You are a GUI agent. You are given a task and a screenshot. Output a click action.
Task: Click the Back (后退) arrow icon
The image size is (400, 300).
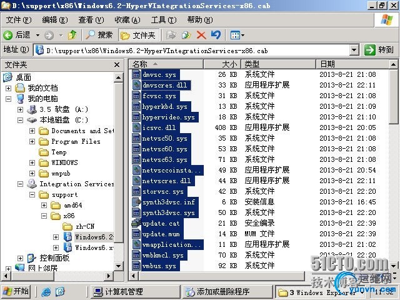point(8,35)
